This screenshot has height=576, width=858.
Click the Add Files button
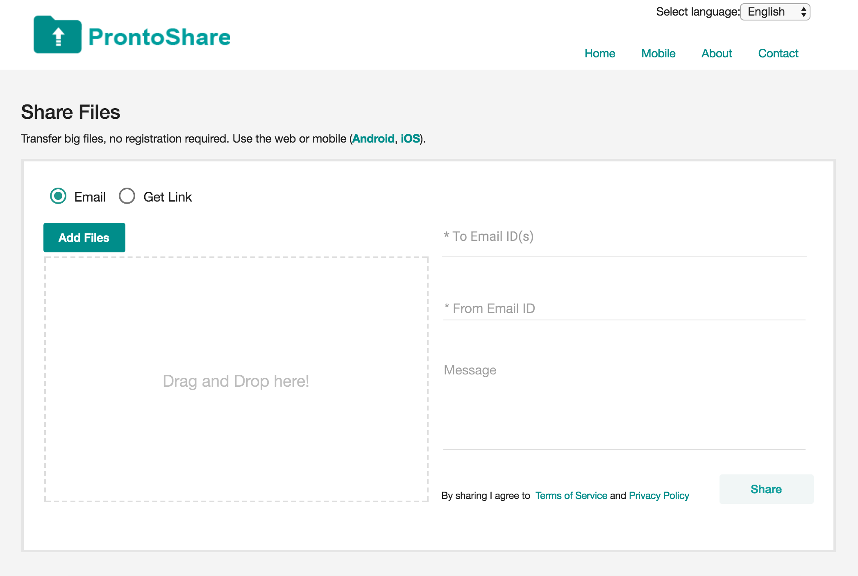tap(84, 237)
